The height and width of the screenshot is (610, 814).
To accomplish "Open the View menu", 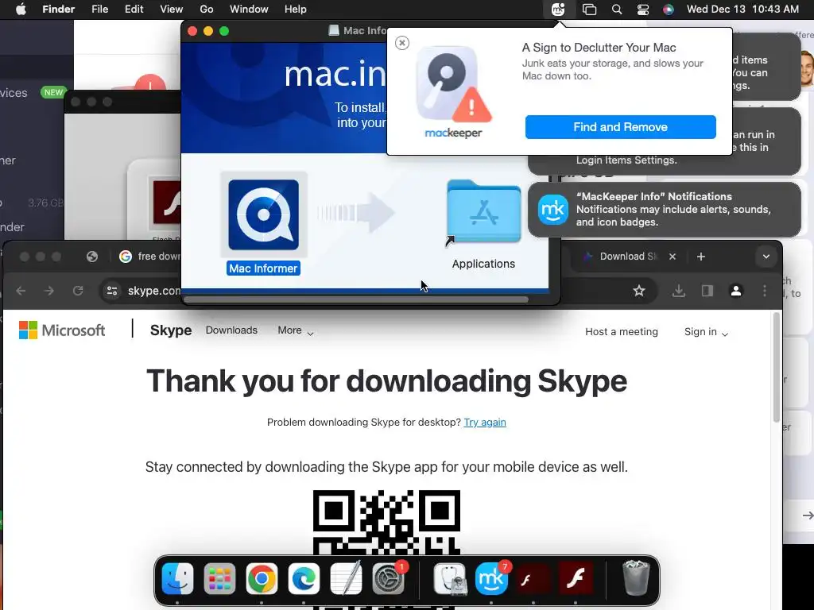I will 172,10.
